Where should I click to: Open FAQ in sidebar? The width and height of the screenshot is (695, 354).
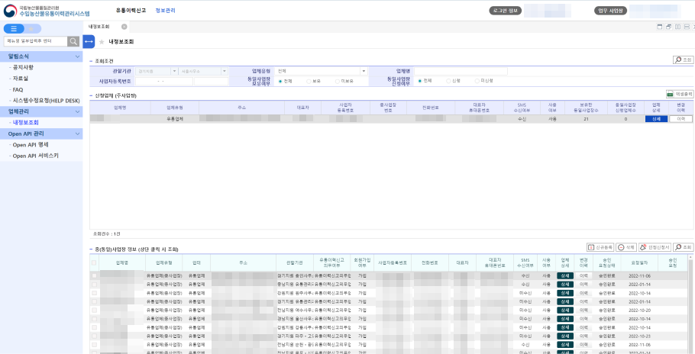pyautogui.click(x=18, y=89)
